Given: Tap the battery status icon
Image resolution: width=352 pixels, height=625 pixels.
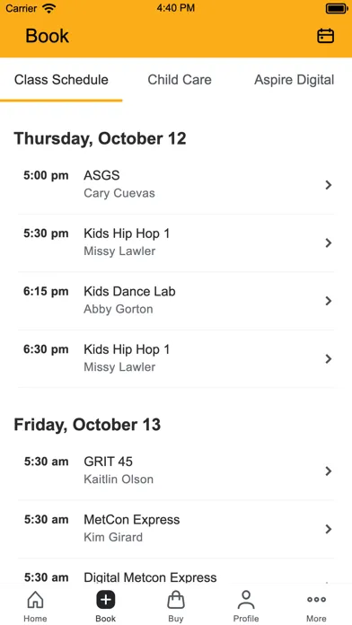Looking at the screenshot, I should coord(337,8).
